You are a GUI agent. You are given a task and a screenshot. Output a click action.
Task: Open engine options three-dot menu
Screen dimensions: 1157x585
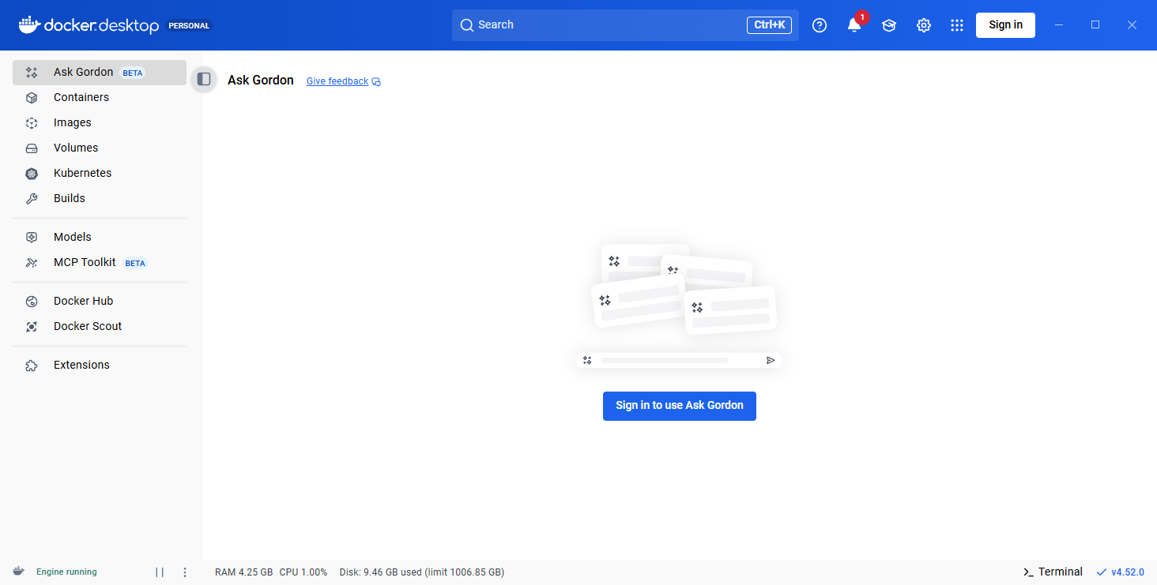coord(185,572)
